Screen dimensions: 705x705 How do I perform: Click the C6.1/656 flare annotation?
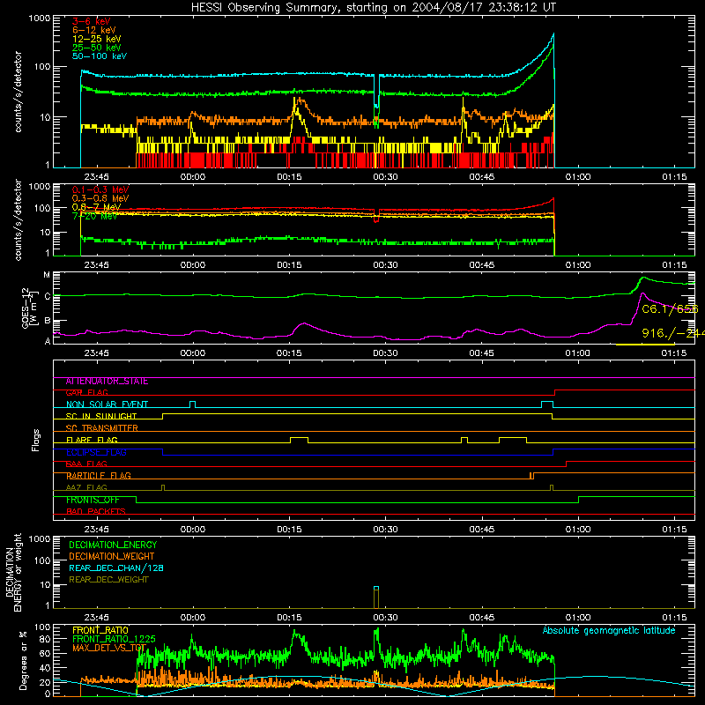coord(670,309)
